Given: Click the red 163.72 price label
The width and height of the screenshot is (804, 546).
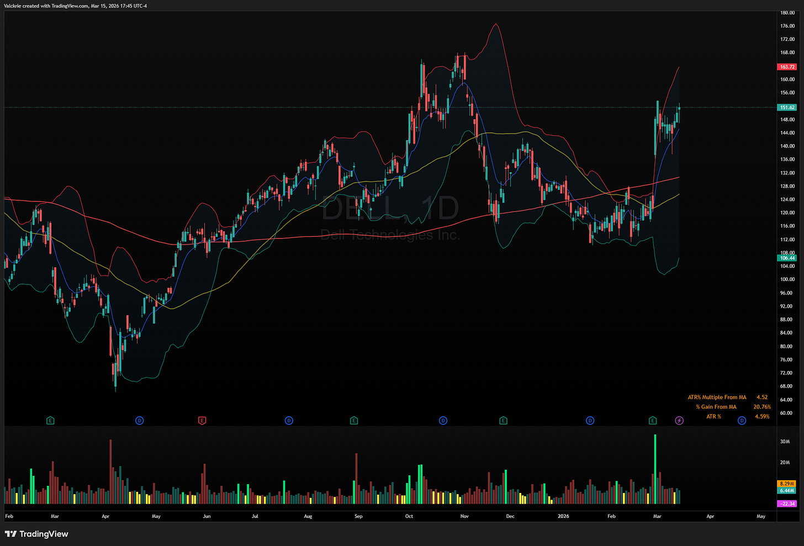Looking at the screenshot, I should coord(787,67).
